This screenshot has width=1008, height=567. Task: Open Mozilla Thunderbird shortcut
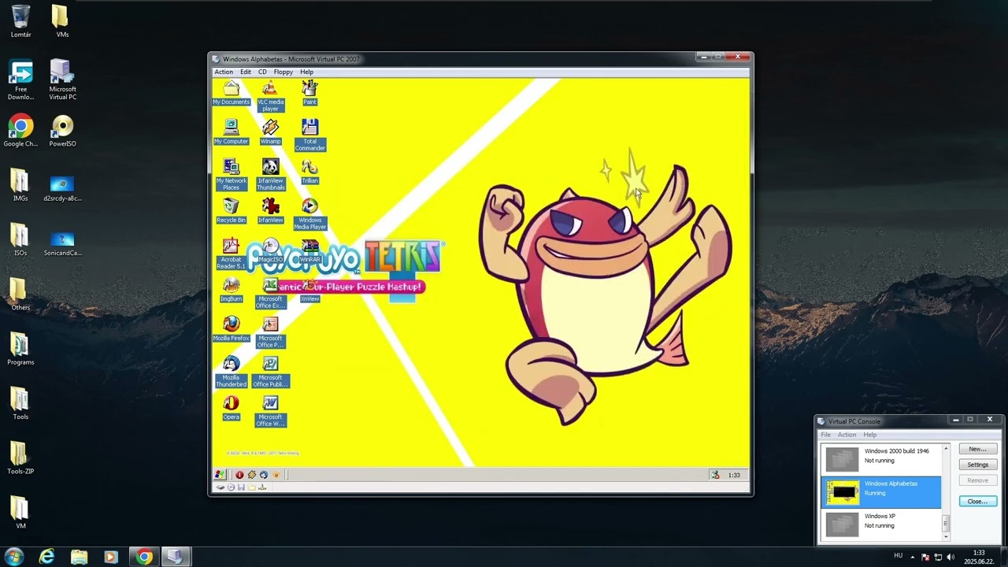coord(231,372)
